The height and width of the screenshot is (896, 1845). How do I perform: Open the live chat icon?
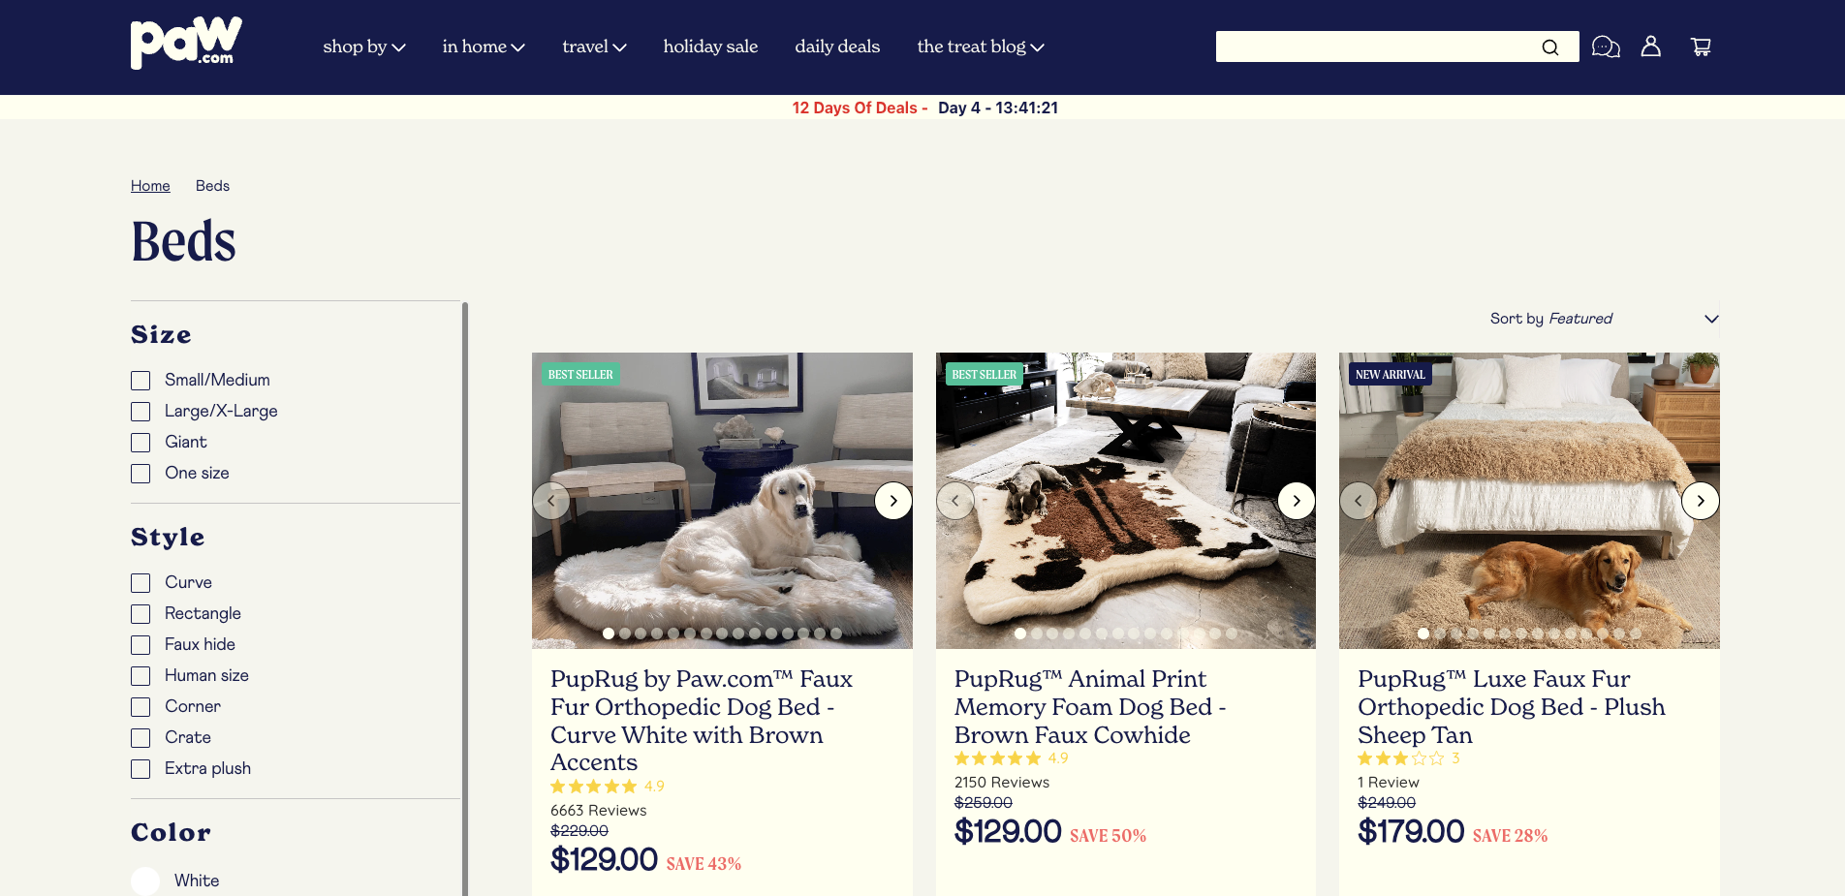pyautogui.click(x=1606, y=46)
